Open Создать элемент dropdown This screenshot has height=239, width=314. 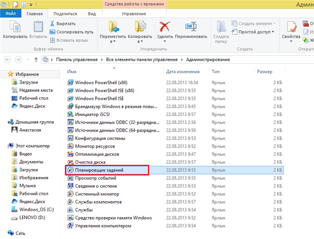(274, 24)
